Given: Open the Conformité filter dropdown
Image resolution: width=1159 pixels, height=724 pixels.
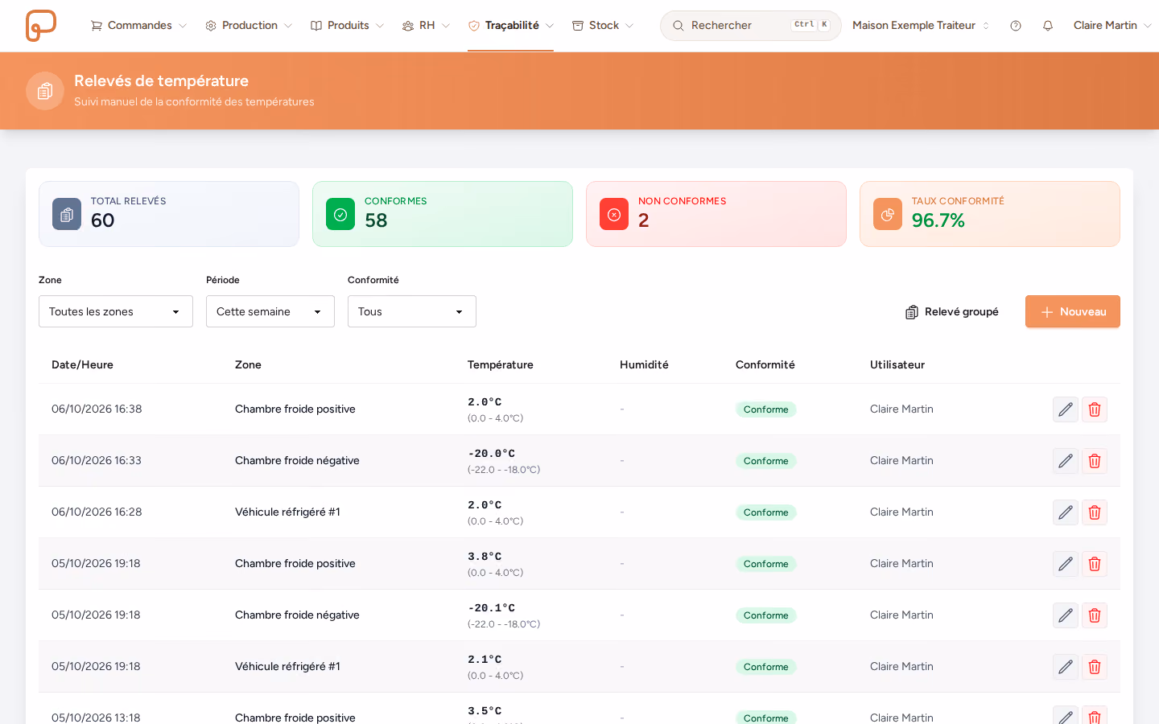Looking at the screenshot, I should click(412, 311).
